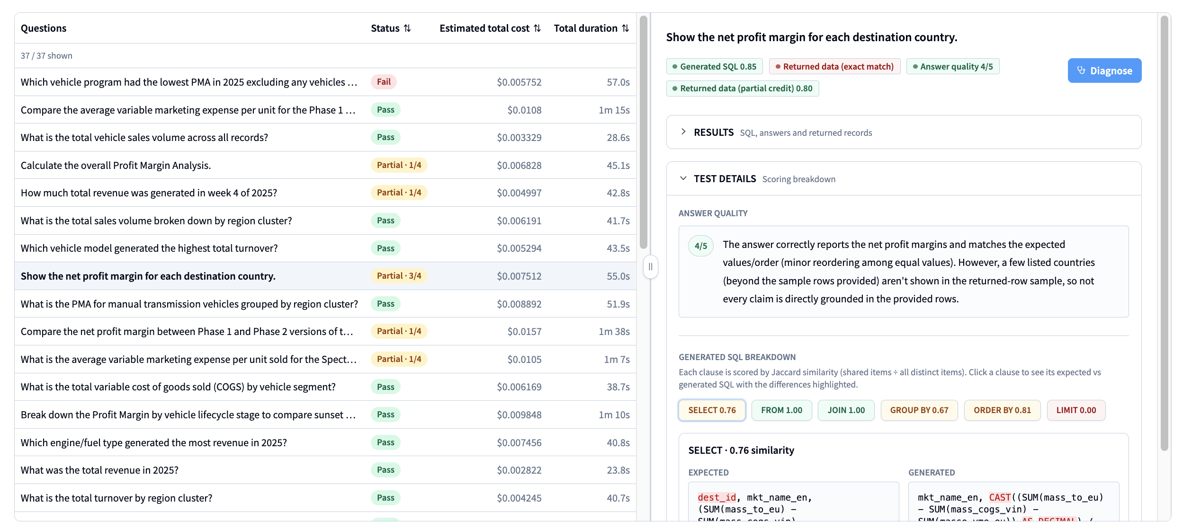
Task: Sort by Total duration arrows icon
Action: click(x=625, y=28)
